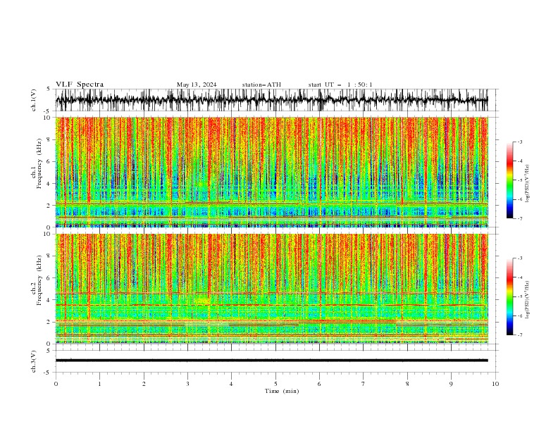Image resolution: width=558 pixels, height=431 pixels.
Task: Click time axis tick label "7"
Action: pos(364,384)
